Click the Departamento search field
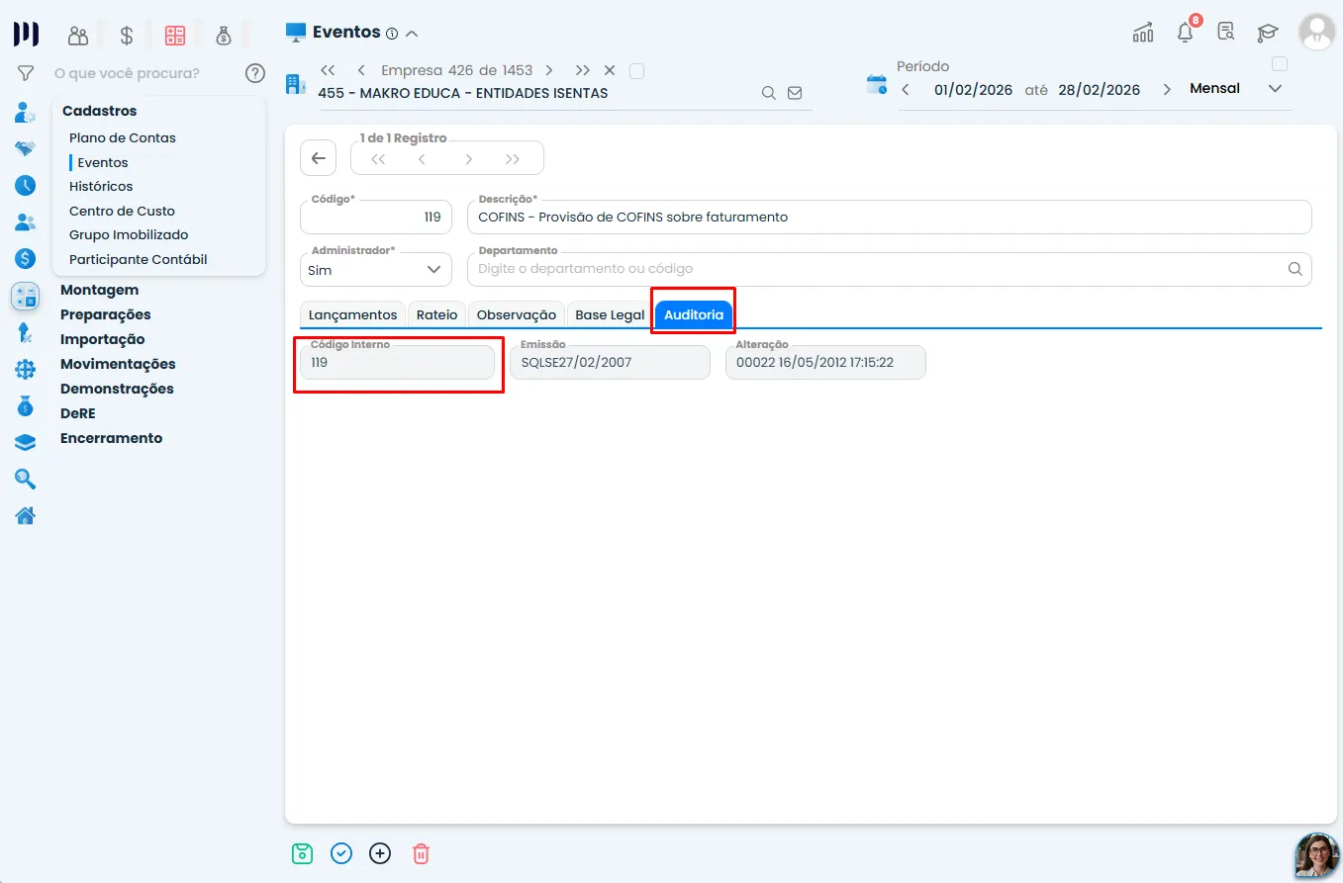Viewport: 1343px width, 883px height. (x=890, y=269)
